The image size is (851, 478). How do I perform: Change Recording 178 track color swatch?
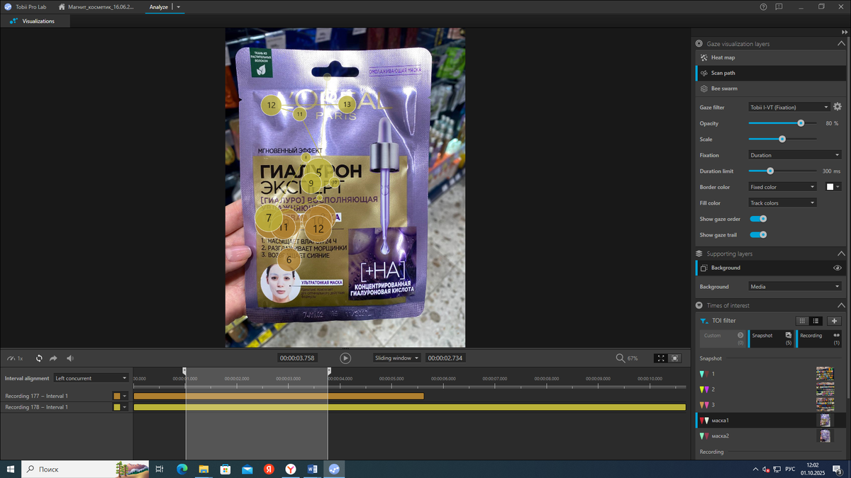(121, 407)
